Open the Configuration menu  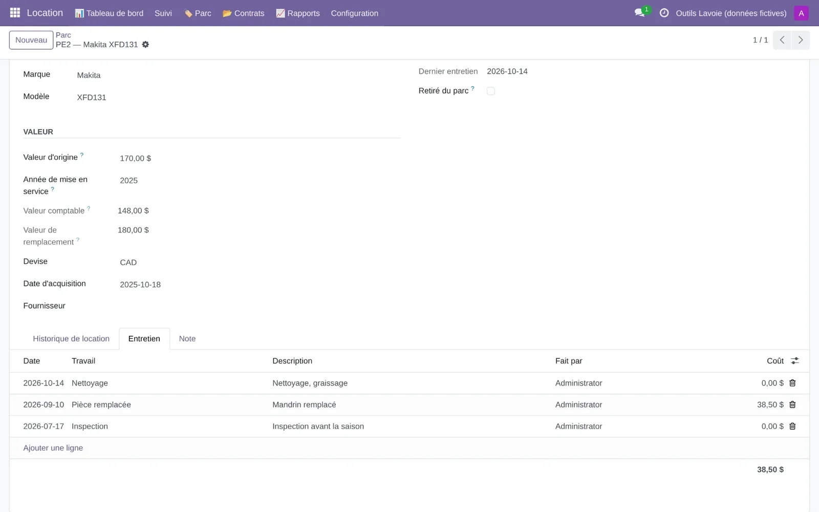click(x=355, y=13)
